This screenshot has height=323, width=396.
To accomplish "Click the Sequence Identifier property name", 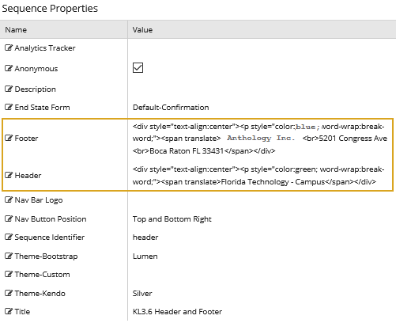I will (50, 237).
